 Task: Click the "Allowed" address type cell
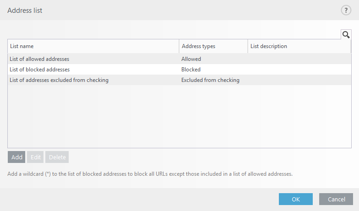point(191,59)
